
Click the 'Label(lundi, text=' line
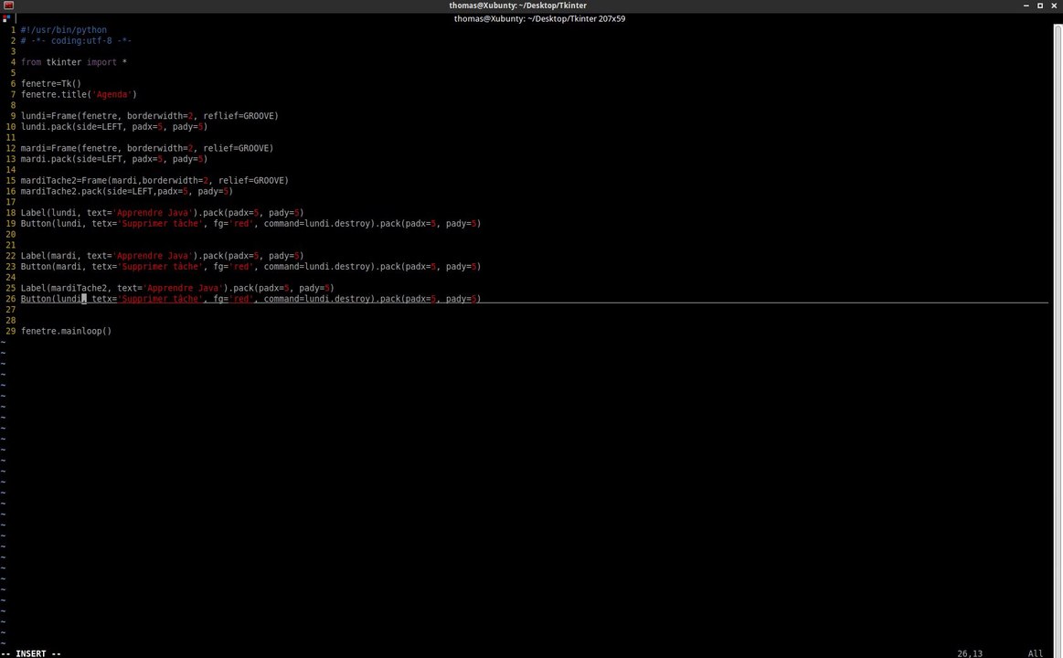[x=162, y=213]
